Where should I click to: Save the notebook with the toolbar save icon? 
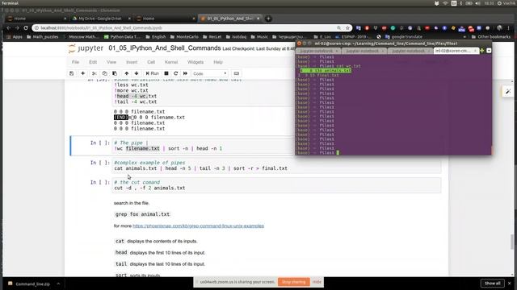pos(72,73)
